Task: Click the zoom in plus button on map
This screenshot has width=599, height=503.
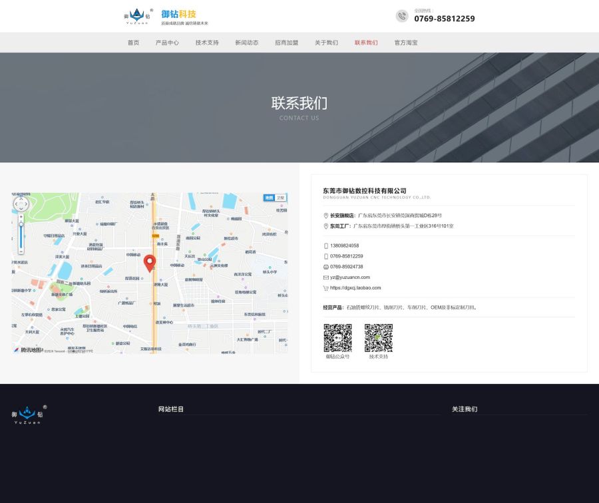Action: [x=21, y=217]
